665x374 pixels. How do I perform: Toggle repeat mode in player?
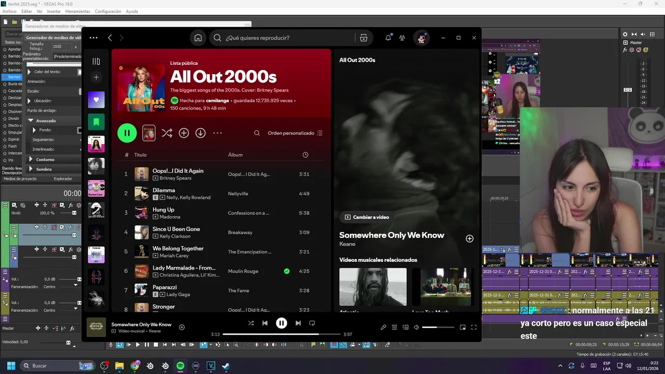point(312,323)
